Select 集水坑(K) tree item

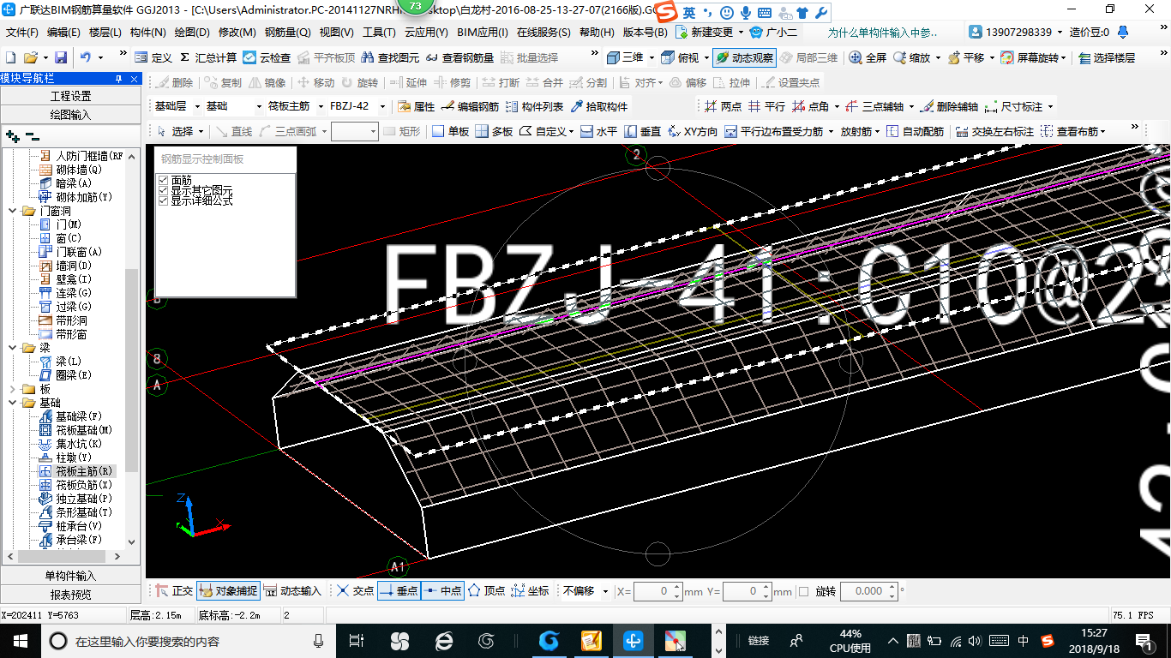point(78,444)
